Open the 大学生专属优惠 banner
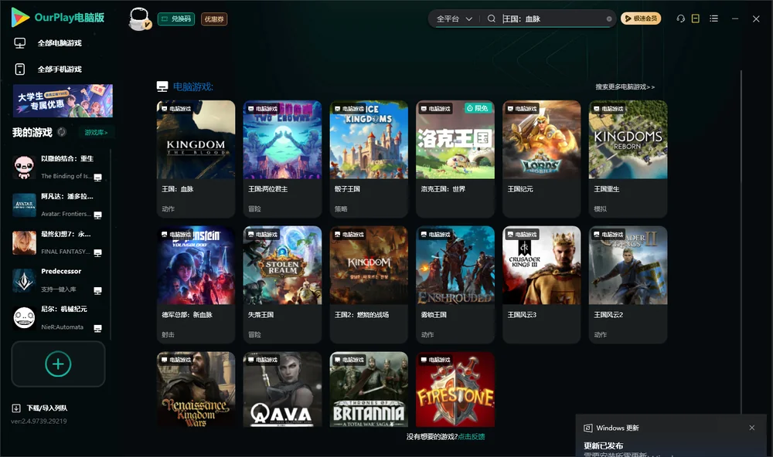773x457 pixels. pyautogui.click(x=63, y=100)
